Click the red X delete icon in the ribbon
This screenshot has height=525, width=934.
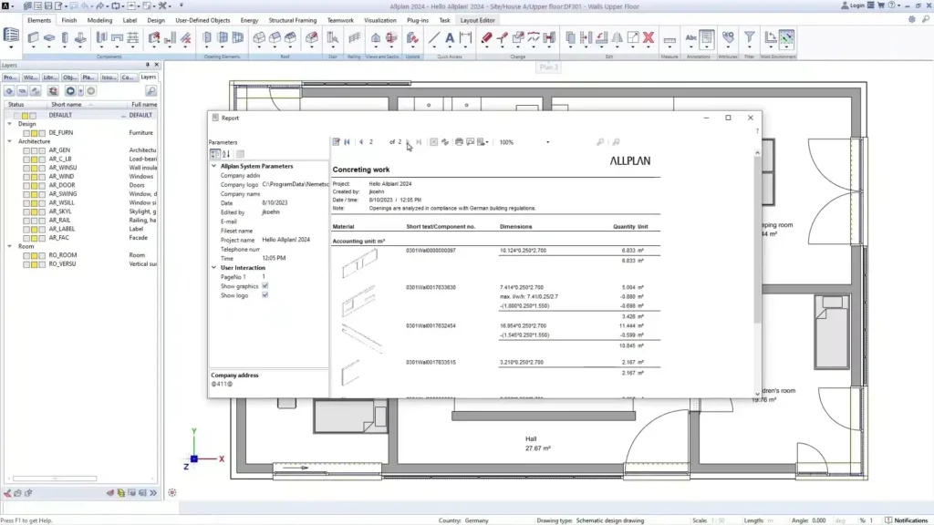point(647,38)
